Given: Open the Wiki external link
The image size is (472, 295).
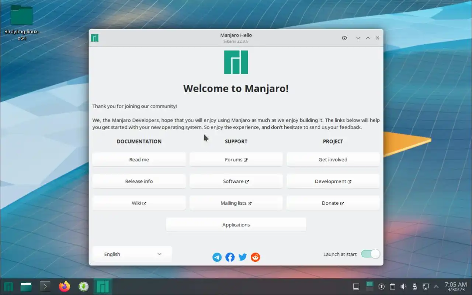Looking at the screenshot, I should click(139, 203).
